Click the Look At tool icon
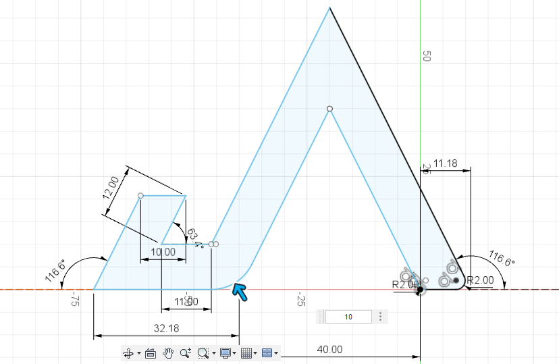This screenshot has height=364, width=559. pos(151,353)
